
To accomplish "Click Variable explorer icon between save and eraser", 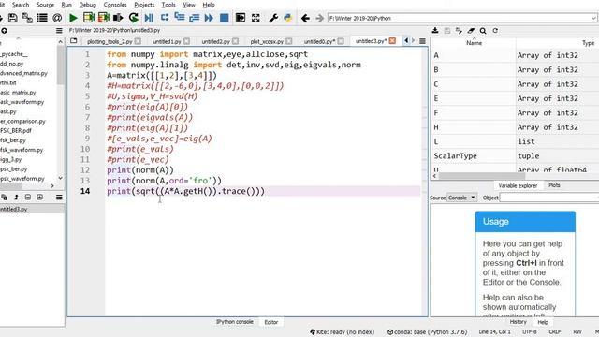I will [x=459, y=31].
